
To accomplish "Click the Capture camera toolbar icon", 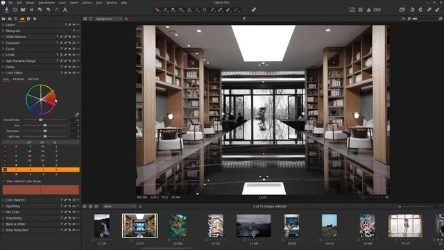I will point(15,10).
